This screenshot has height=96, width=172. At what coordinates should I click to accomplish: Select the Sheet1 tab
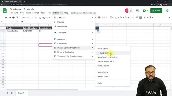coord(22,93)
